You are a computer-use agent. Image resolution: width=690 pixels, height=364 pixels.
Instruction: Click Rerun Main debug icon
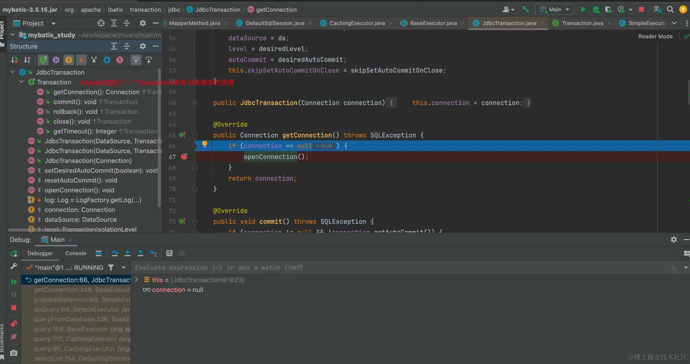tap(14, 253)
